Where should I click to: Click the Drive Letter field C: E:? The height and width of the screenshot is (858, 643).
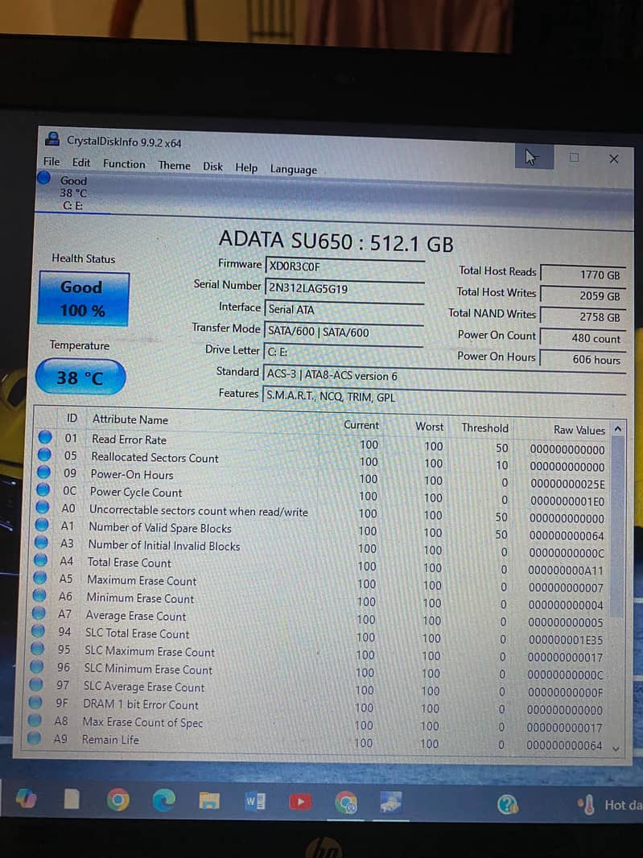click(x=343, y=352)
